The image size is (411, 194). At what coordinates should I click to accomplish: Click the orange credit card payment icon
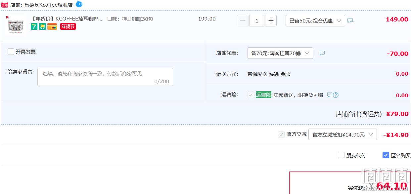52,26
